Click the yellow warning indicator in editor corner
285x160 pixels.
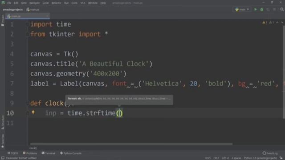(x=265, y=23)
